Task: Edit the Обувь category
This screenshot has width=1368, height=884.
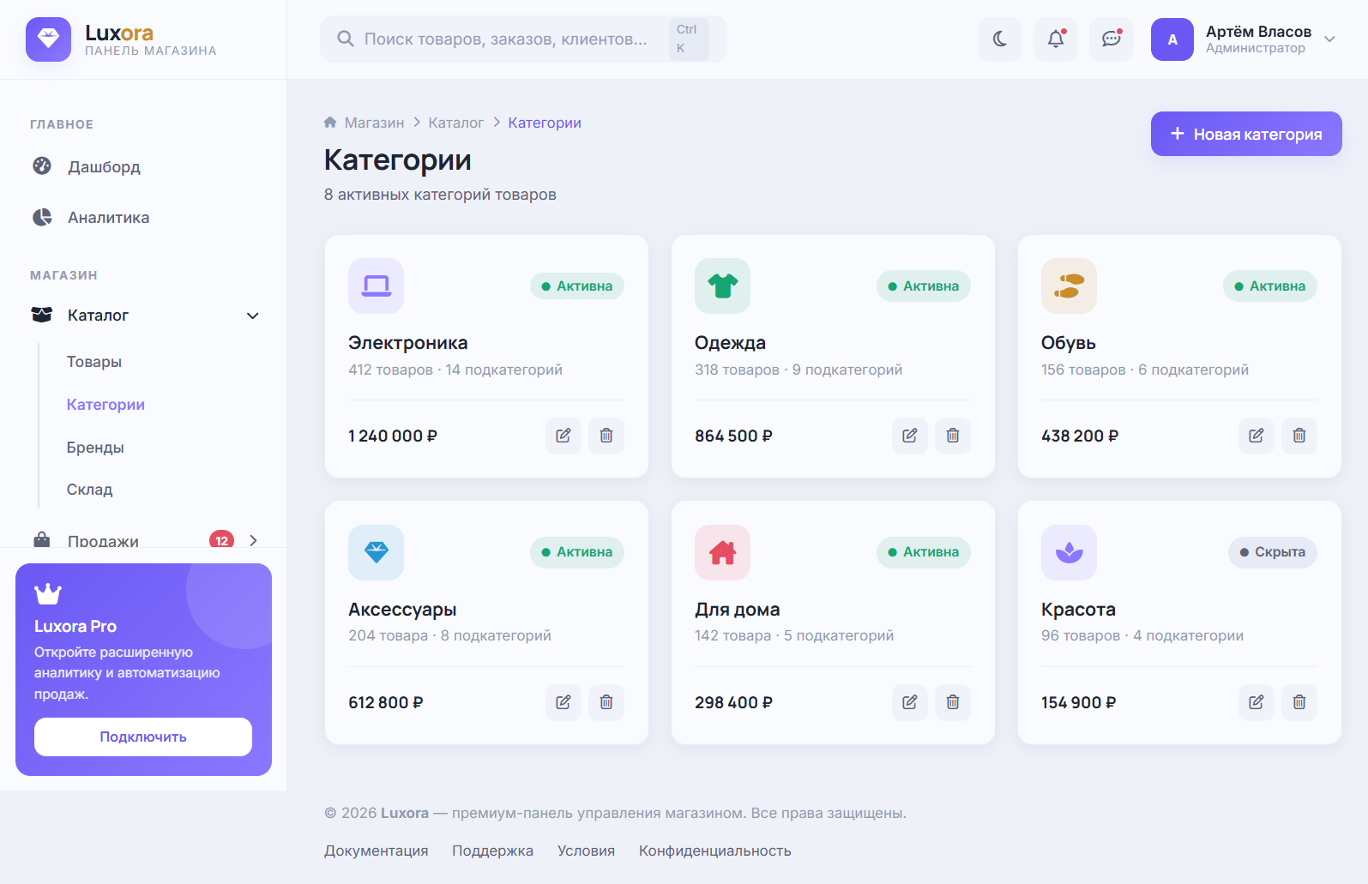Action: [1257, 436]
